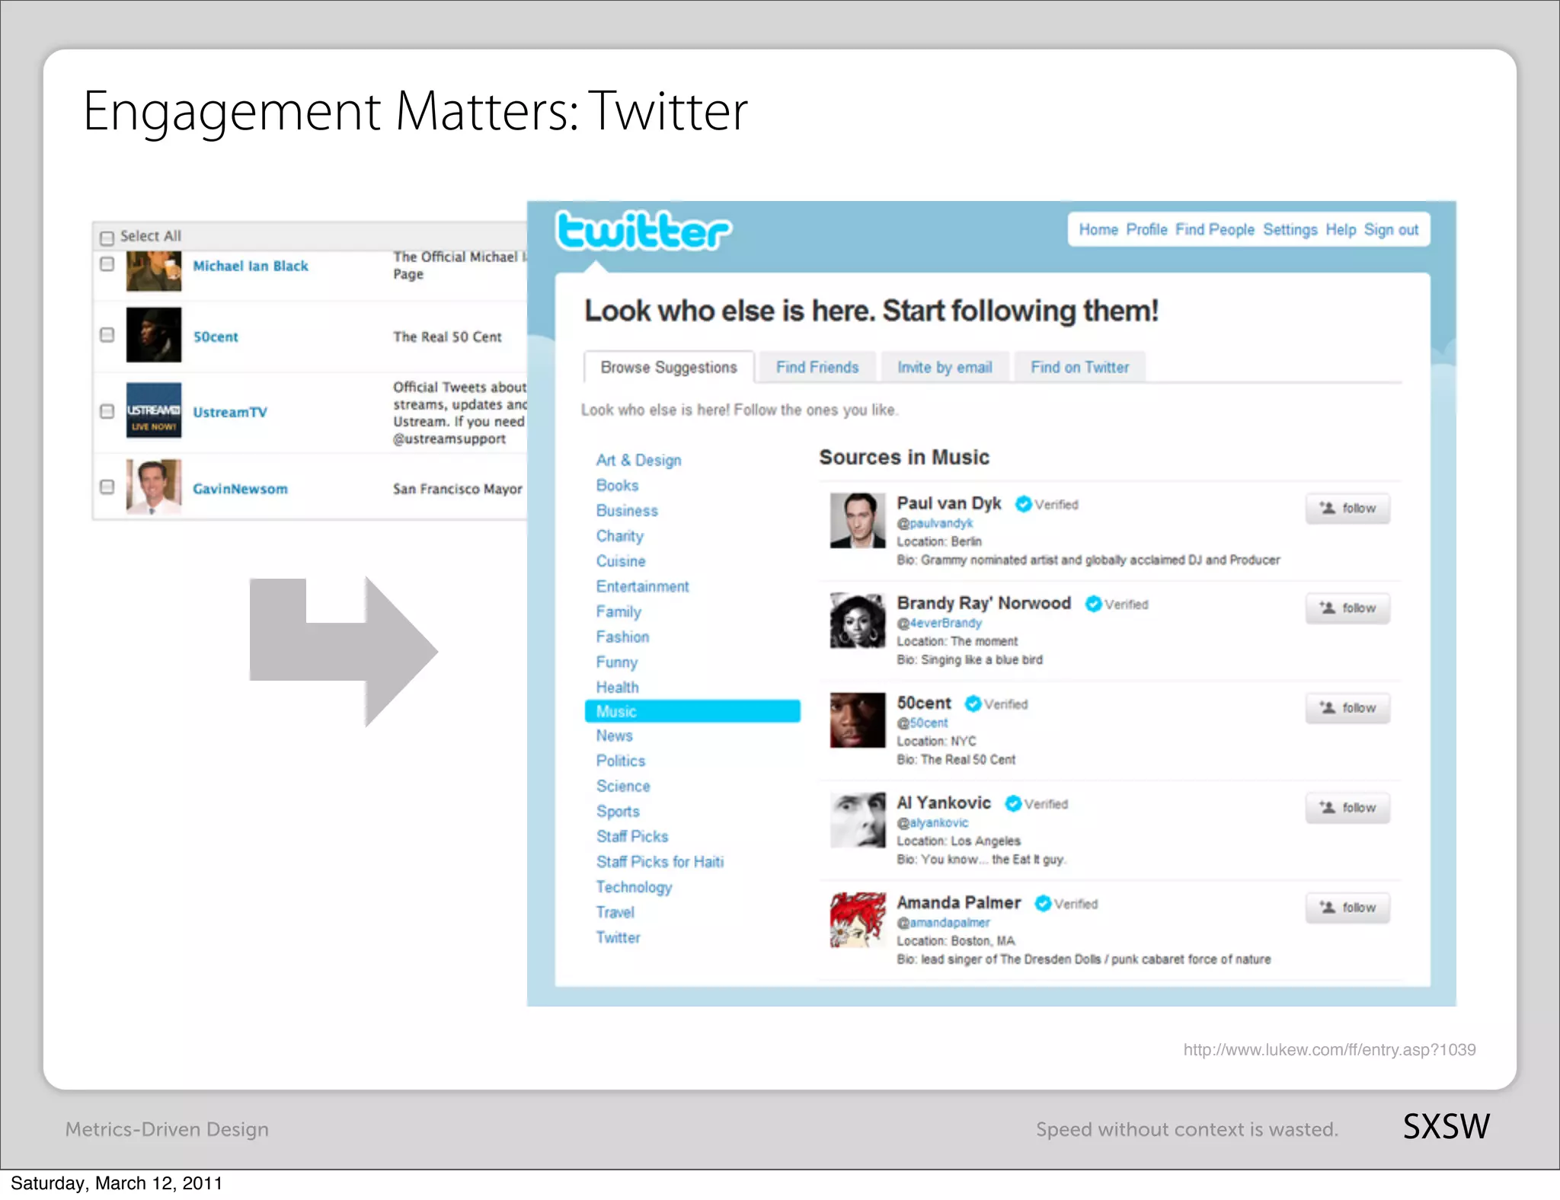The image size is (1560, 1200).
Task: Follow Amanda Palmer
Action: coord(1347,908)
